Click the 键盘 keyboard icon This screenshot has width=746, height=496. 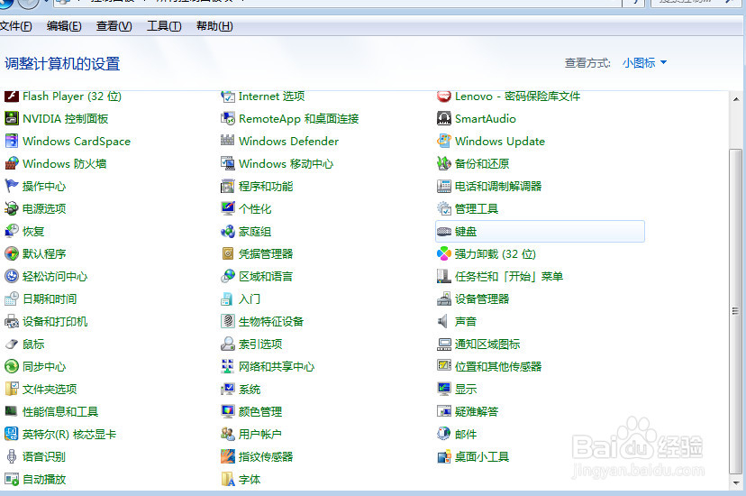tap(444, 232)
